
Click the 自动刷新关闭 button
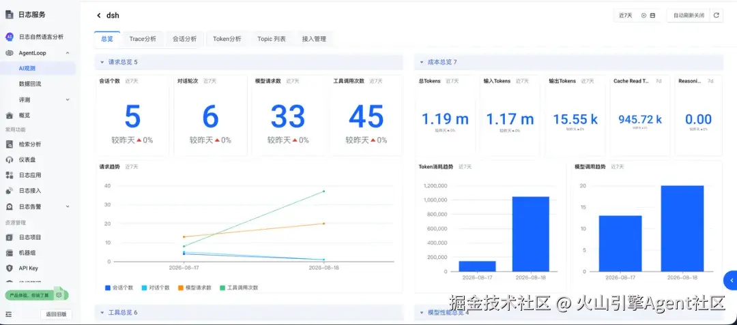[689, 16]
